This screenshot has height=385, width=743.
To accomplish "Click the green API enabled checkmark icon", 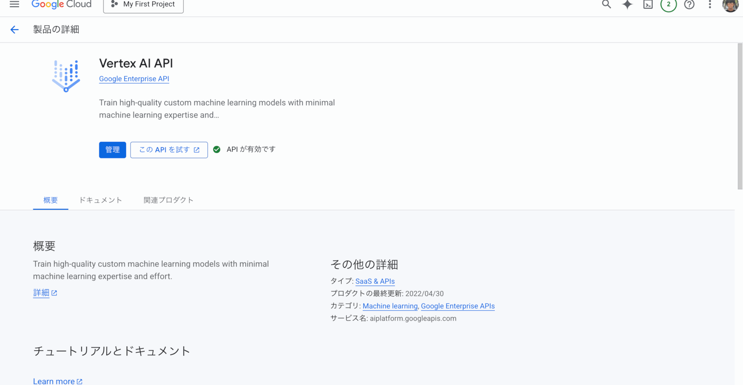I will coord(217,149).
